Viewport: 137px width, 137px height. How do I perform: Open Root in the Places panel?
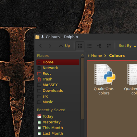pos(58,74)
